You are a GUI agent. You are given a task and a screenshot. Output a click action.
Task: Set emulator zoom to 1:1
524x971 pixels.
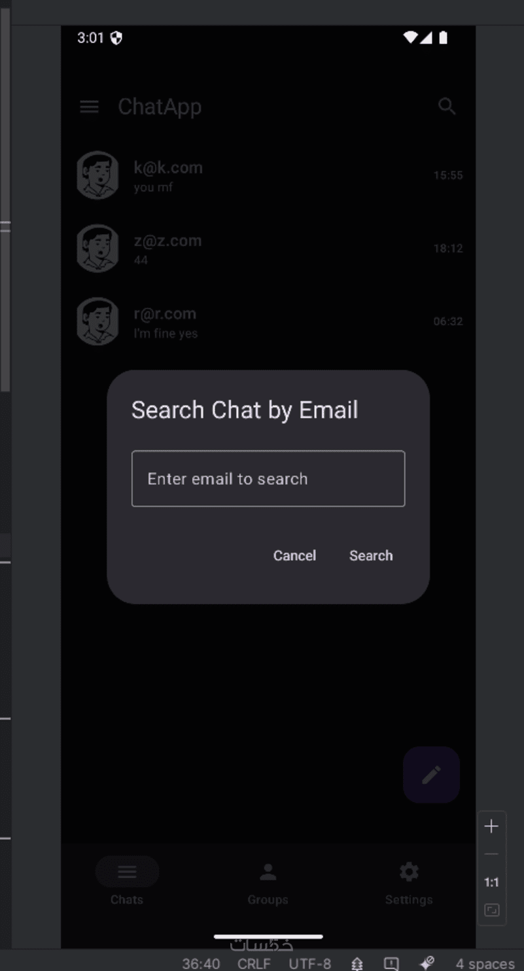(491, 882)
